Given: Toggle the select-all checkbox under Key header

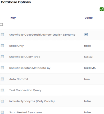Looking at the screenshot, I should pos(1,25).
